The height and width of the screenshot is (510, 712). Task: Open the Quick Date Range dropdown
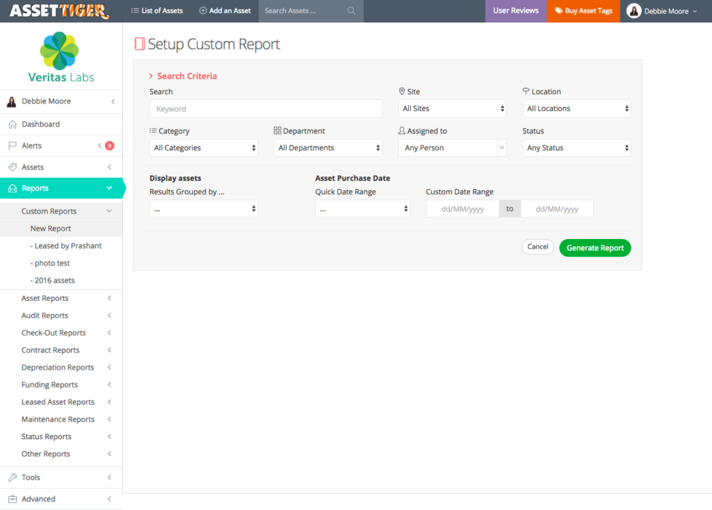click(x=362, y=208)
